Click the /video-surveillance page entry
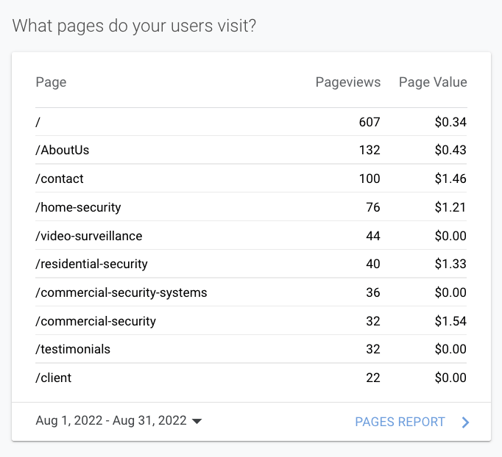The height and width of the screenshot is (457, 502). click(x=88, y=236)
